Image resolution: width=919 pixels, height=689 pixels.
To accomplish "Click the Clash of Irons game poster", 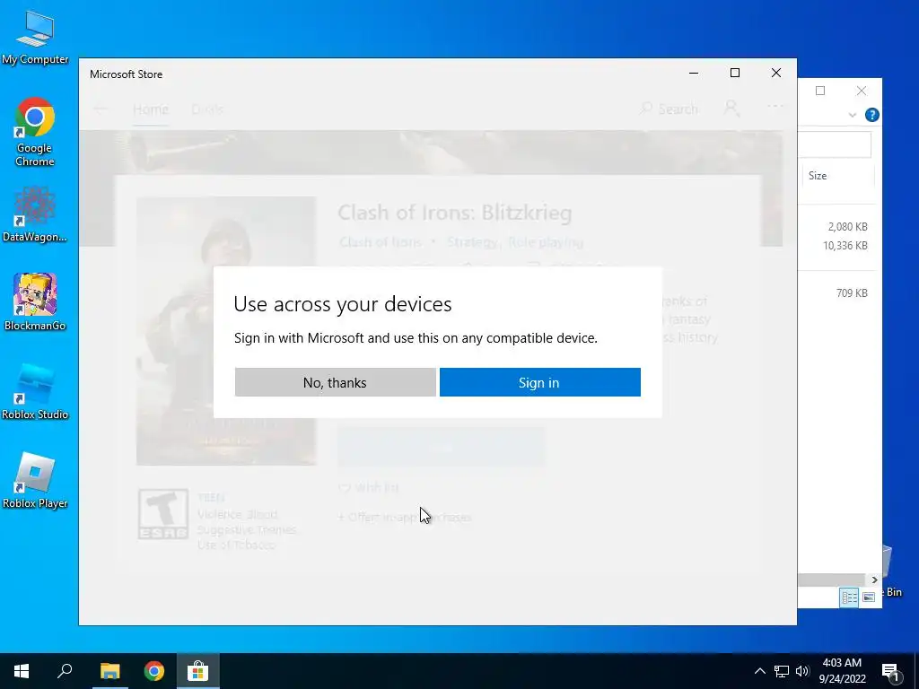I will [226, 331].
